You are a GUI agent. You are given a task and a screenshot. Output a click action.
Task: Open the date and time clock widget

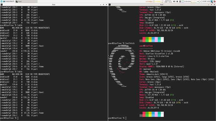168,2
